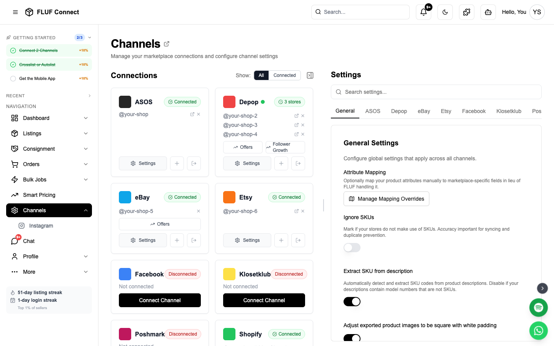The image size is (554, 346).
Task: Toggle dark mode moon icon
Action: click(445, 12)
